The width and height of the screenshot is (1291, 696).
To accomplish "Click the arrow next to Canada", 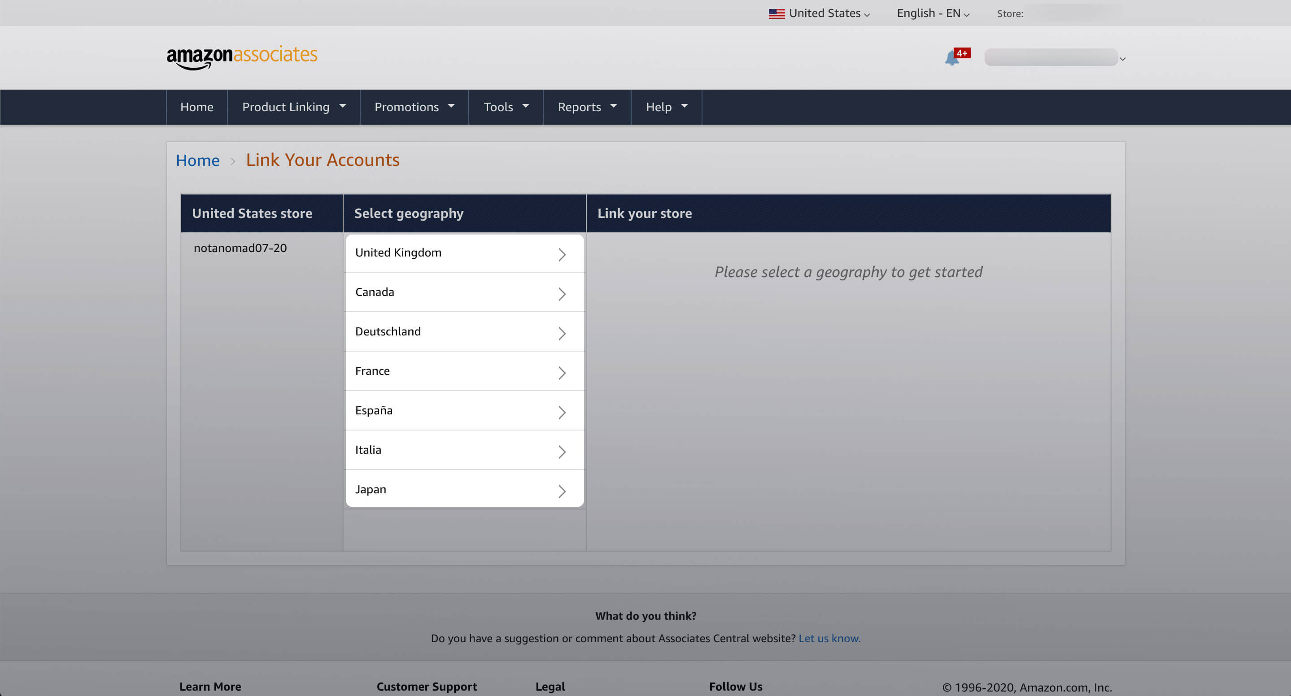I will pos(562,294).
